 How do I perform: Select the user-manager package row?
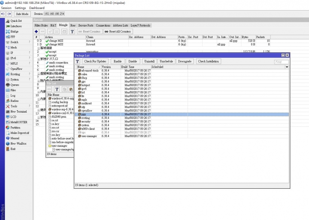tap(182, 136)
